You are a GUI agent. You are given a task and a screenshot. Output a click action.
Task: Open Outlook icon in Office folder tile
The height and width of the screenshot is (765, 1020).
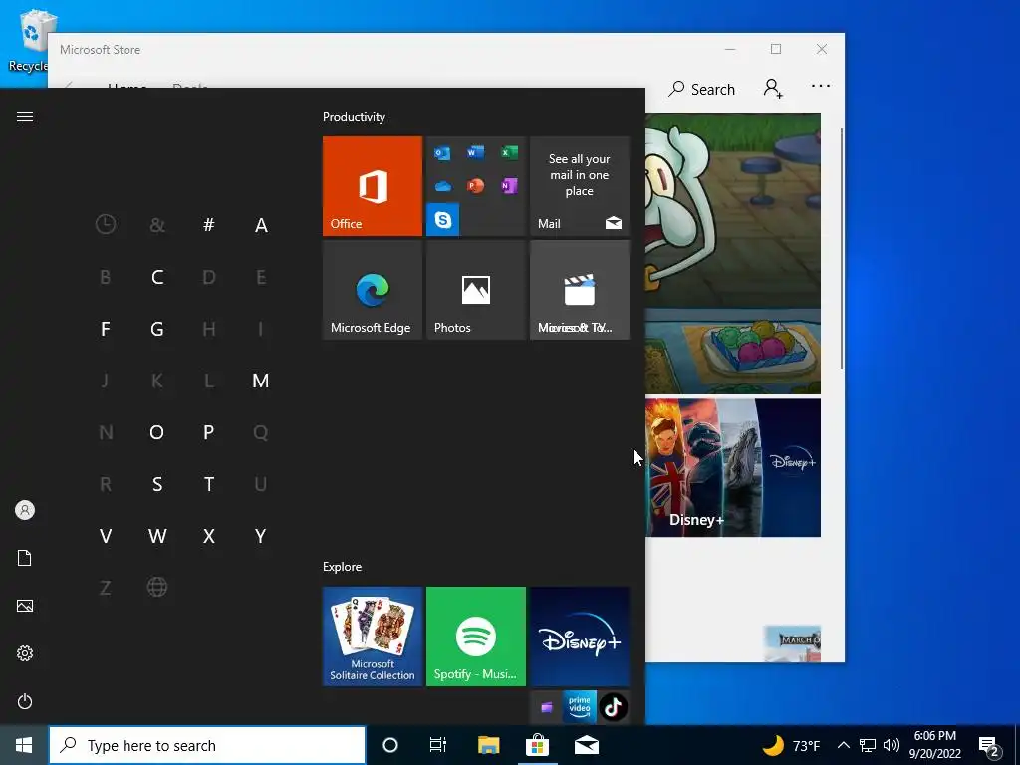click(x=442, y=153)
